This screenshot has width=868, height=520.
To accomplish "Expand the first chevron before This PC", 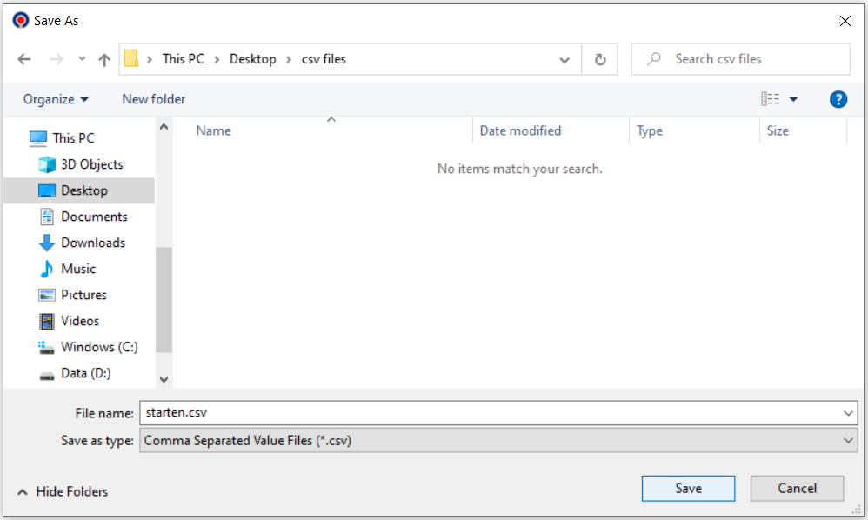I will point(150,59).
